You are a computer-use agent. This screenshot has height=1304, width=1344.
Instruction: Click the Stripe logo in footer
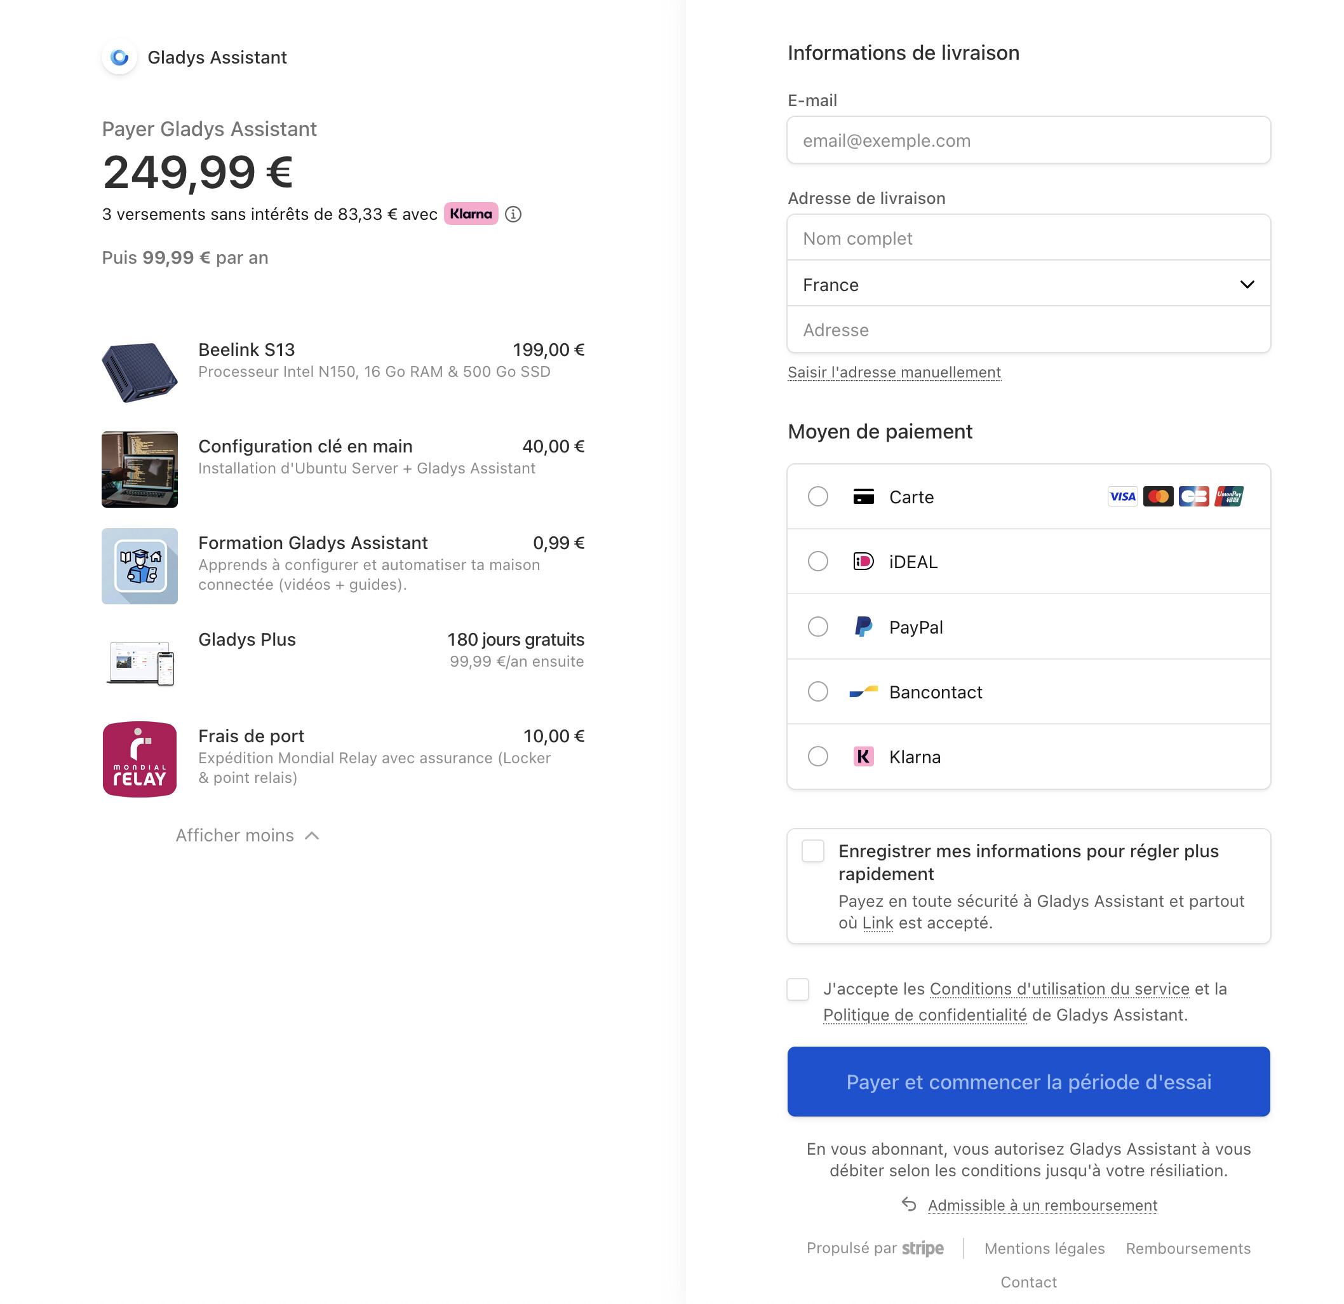(922, 1249)
